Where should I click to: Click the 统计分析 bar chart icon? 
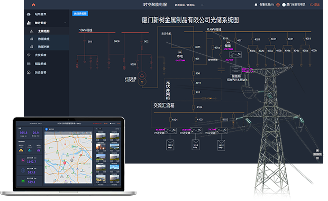(29, 23)
